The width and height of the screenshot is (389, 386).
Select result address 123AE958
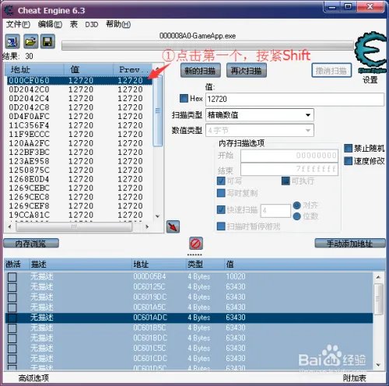(x=79, y=161)
